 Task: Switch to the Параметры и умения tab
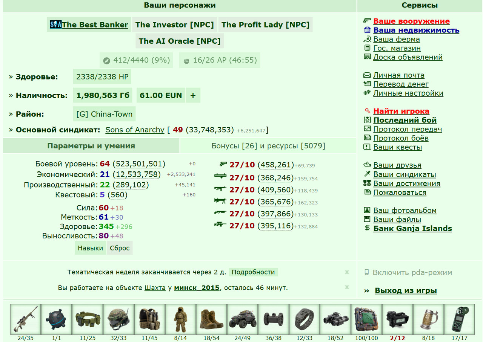(x=91, y=146)
